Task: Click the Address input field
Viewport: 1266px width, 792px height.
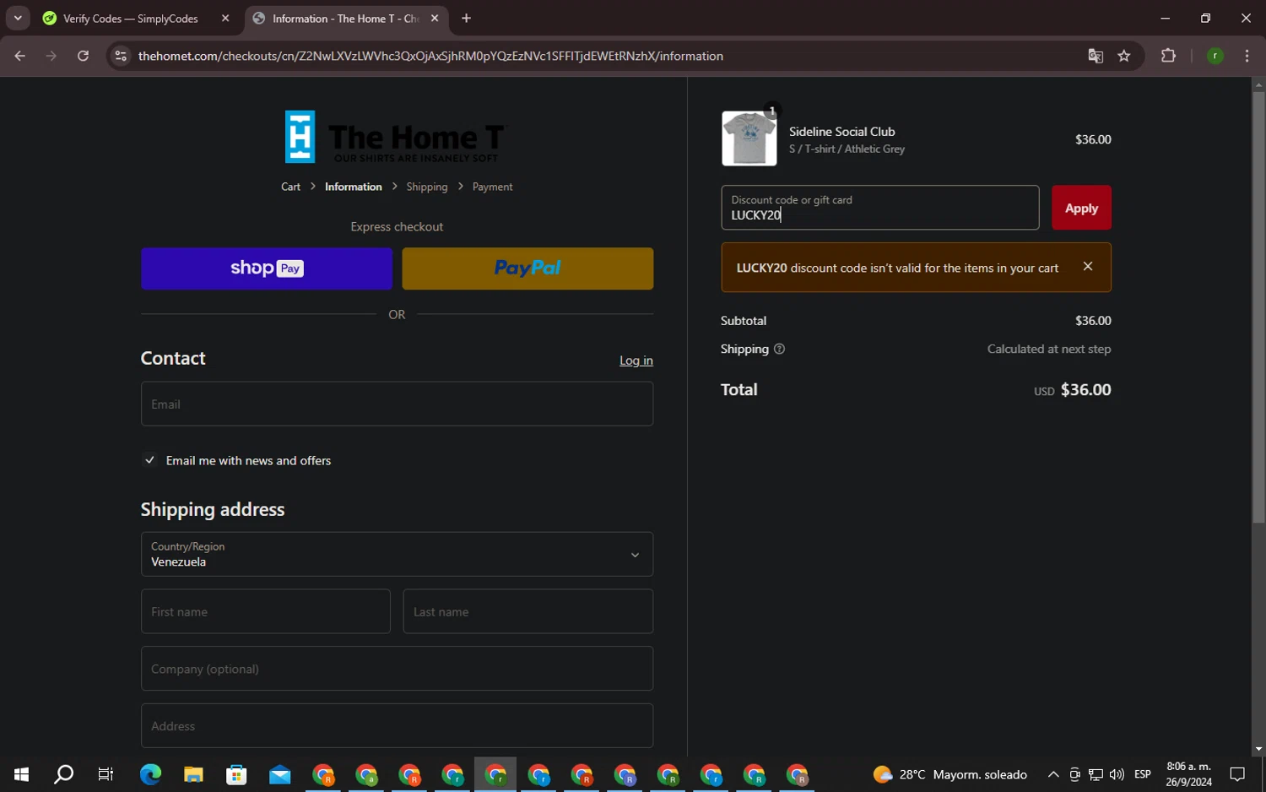Action: pyautogui.click(x=397, y=725)
